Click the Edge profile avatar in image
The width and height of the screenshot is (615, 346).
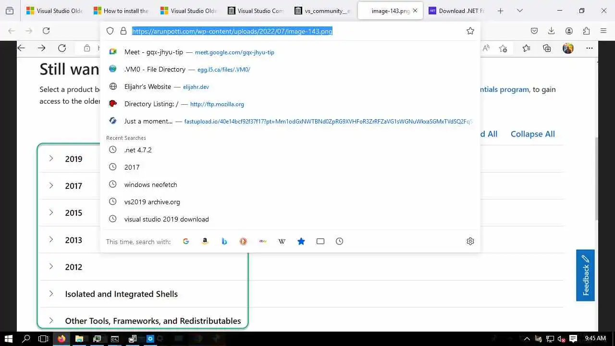pyautogui.click(x=568, y=48)
